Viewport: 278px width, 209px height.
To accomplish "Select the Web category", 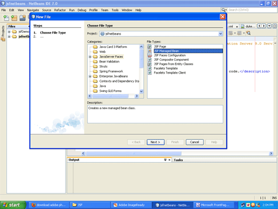I will click(x=102, y=52).
